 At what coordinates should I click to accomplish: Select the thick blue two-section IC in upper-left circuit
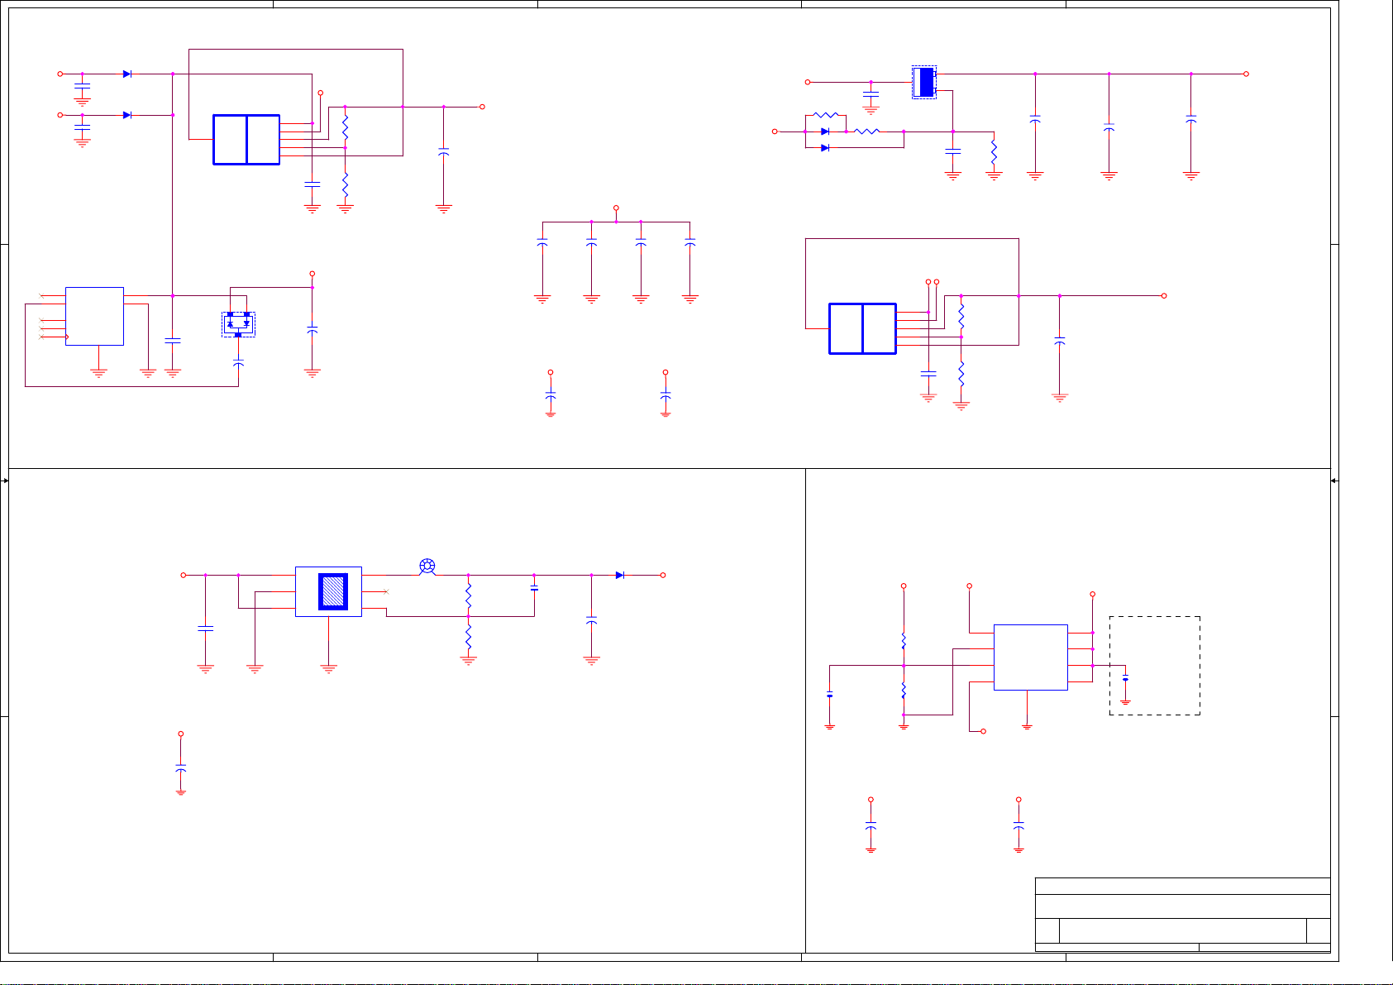246,140
